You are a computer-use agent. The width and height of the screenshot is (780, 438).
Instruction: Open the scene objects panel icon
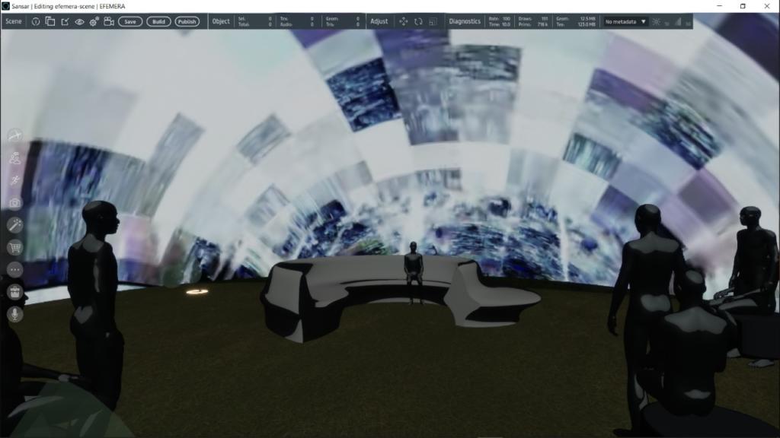coord(50,21)
